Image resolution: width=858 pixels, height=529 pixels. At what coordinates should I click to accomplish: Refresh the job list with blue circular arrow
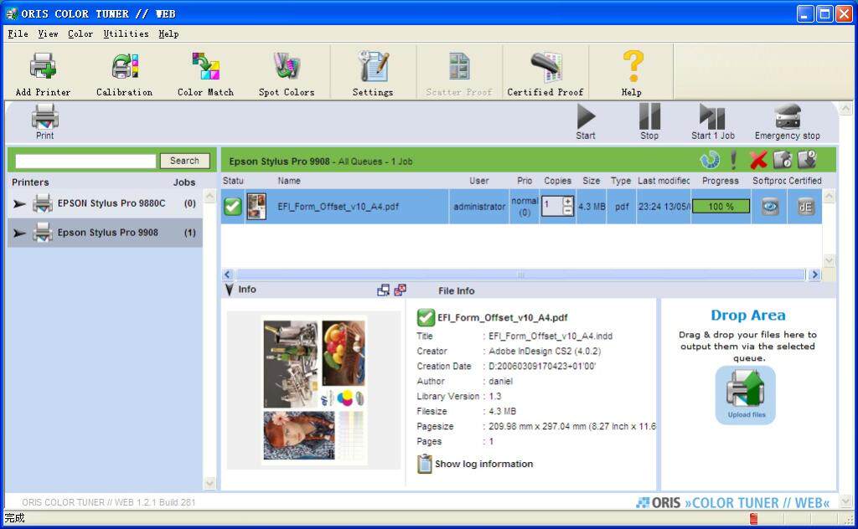[x=710, y=160]
